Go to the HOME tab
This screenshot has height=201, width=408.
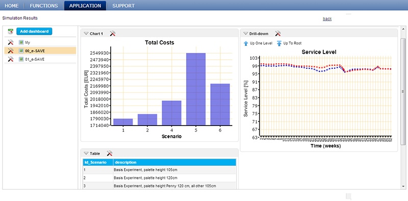coord(12,6)
